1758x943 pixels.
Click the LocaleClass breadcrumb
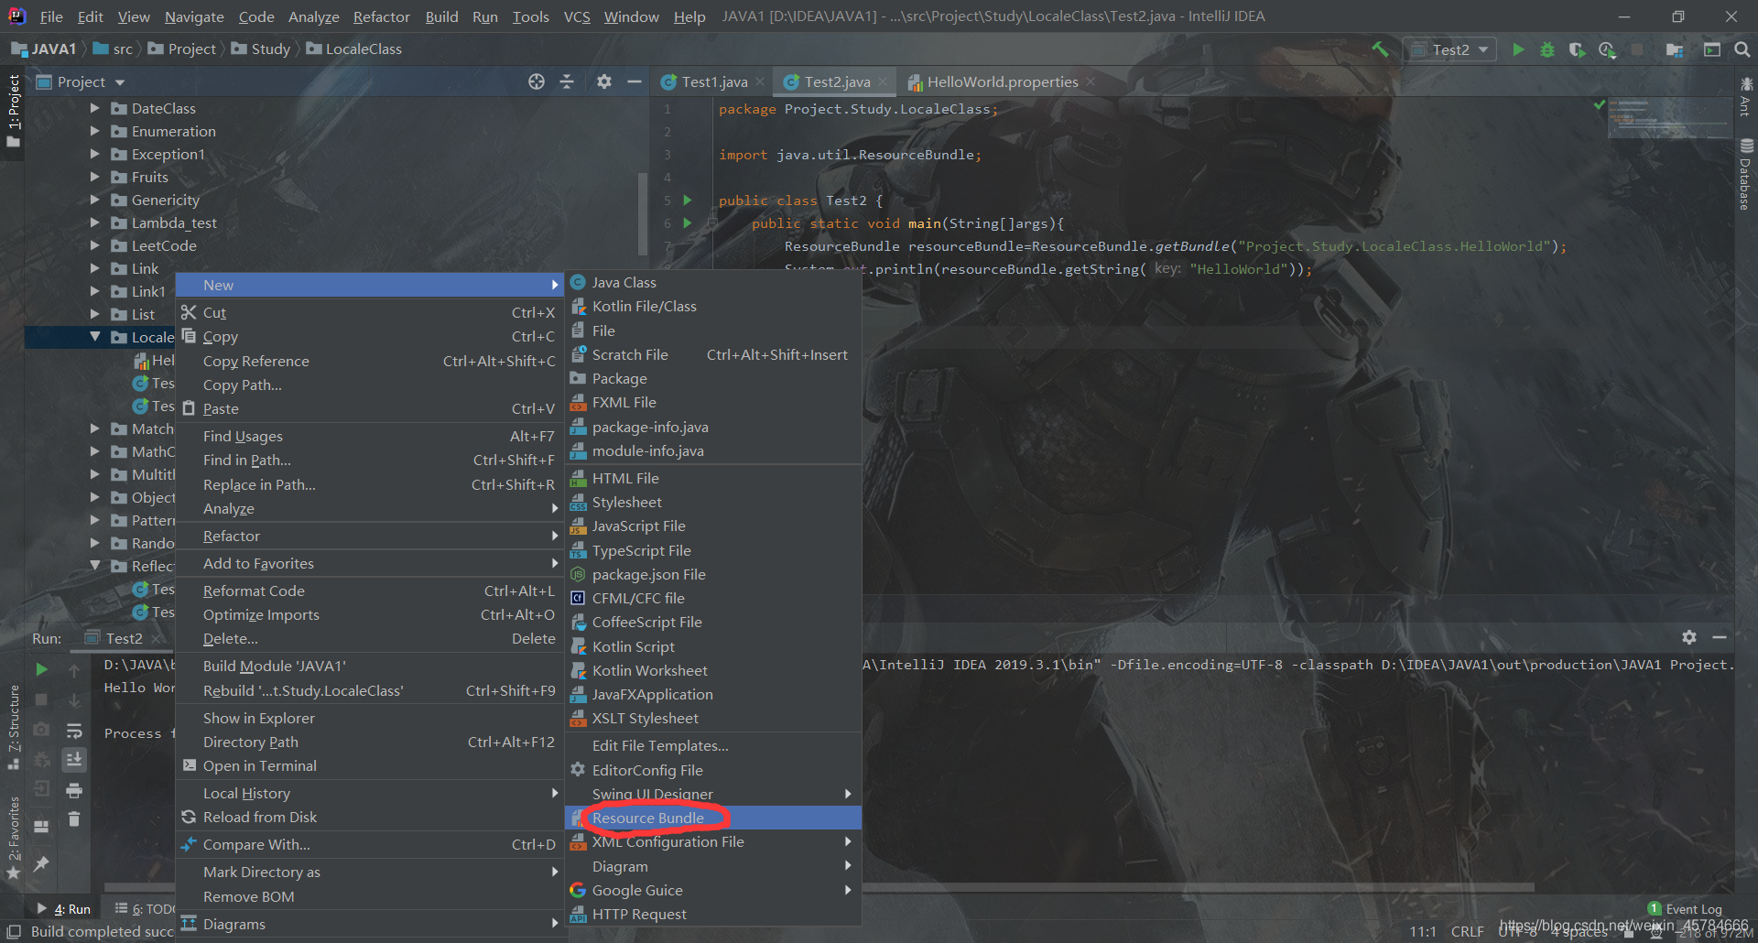pyautogui.click(x=354, y=49)
